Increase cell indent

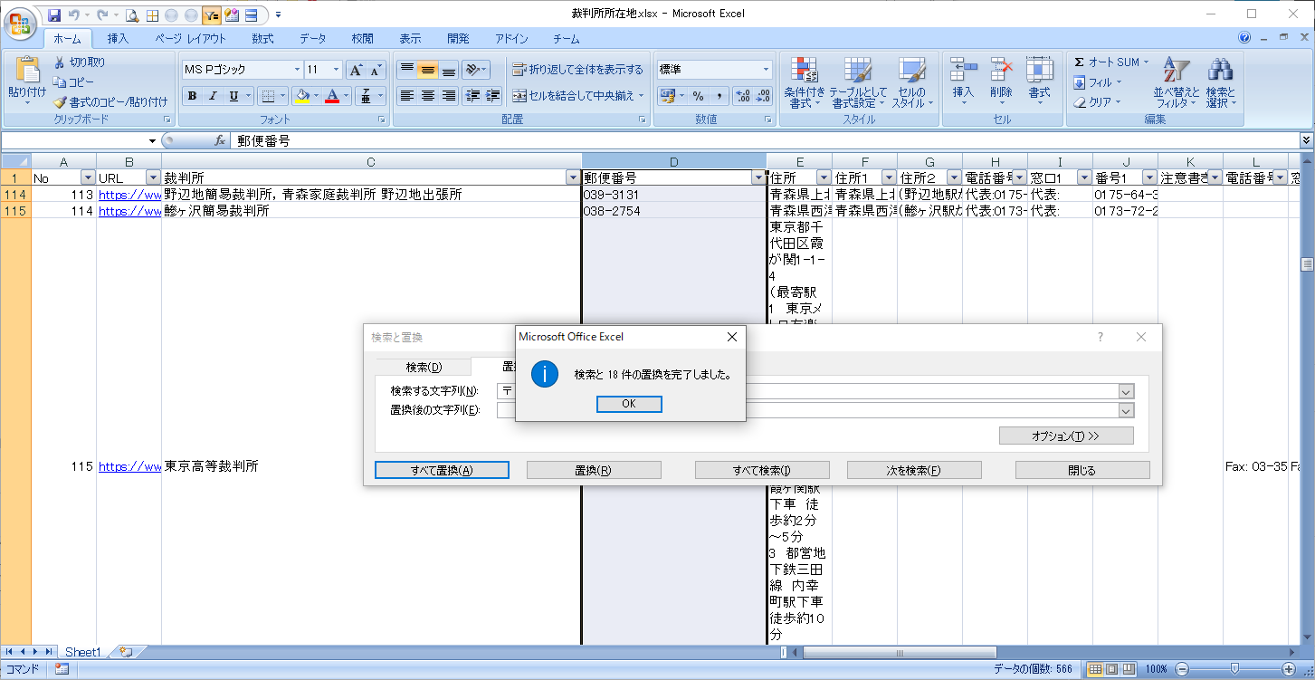pyautogui.click(x=493, y=96)
